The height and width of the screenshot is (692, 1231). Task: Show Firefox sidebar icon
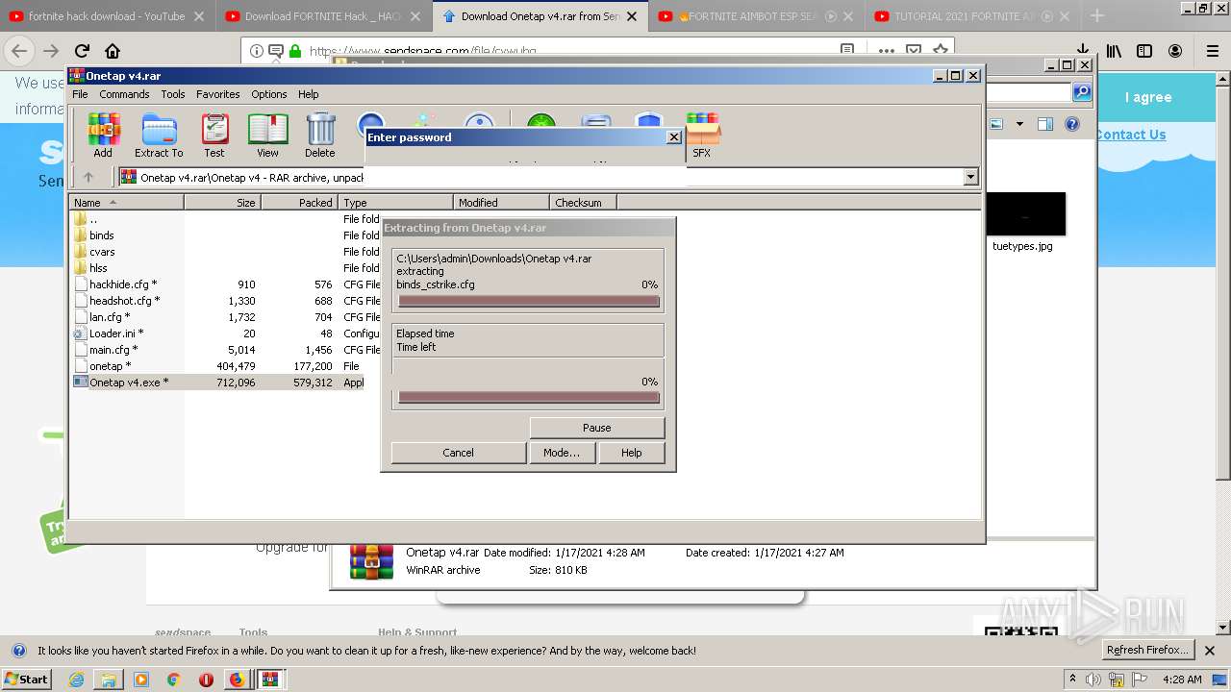pos(1144,51)
